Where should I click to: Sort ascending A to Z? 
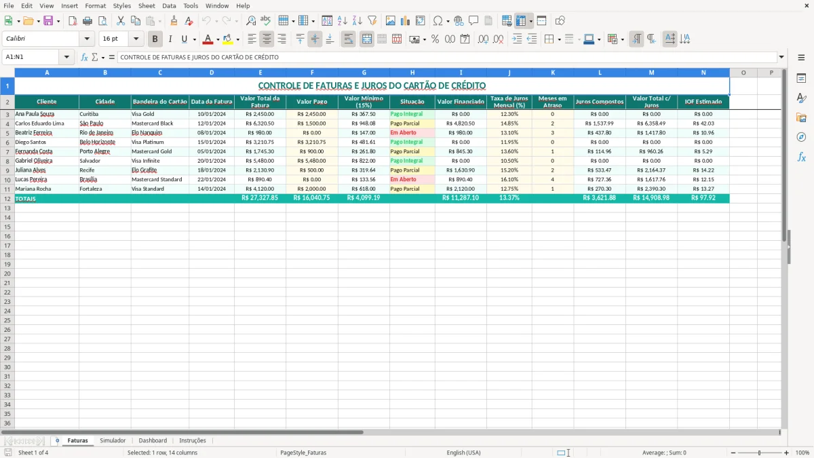tap(342, 21)
